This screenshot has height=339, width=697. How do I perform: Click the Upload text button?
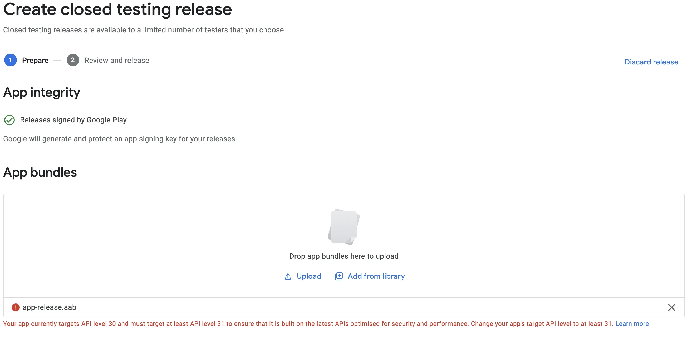pos(309,276)
